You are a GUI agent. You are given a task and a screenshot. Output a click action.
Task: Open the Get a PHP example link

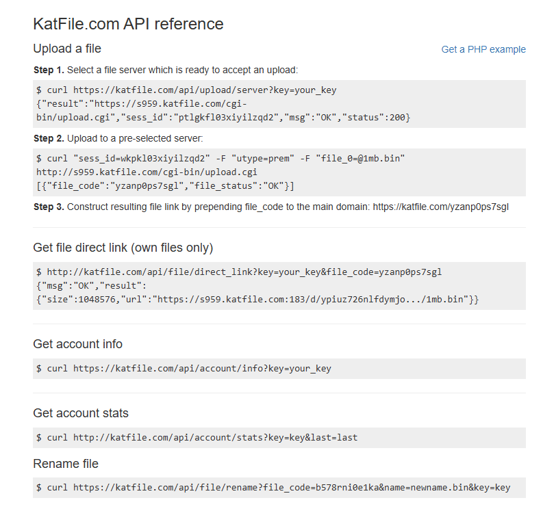pyautogui.click(x=483, y=49)
